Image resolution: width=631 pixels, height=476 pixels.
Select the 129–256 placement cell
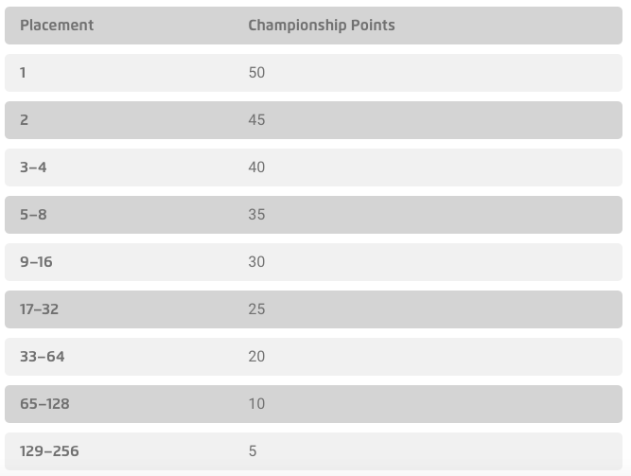pyautogui.click(x=49, y=451)
